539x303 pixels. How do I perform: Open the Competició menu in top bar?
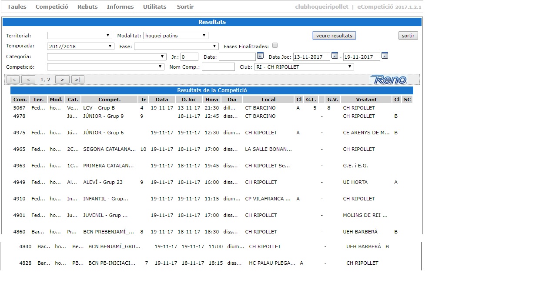click(x=52, y=7)
